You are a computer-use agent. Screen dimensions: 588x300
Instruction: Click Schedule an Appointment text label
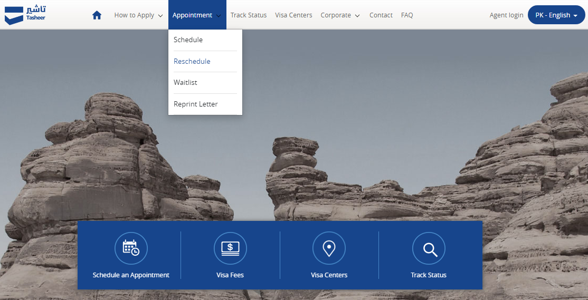[131, 275]
